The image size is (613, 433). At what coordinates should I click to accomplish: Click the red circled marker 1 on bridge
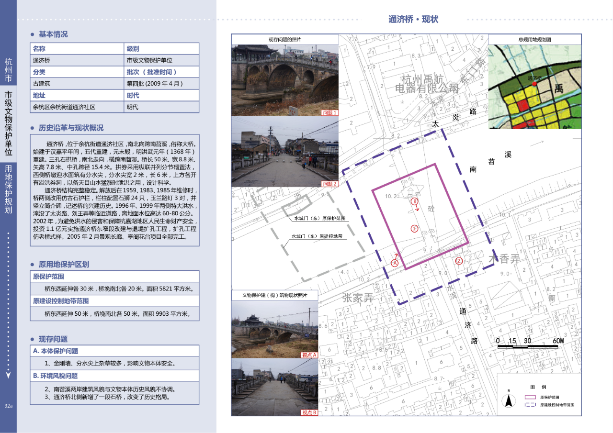click(415, 229)
